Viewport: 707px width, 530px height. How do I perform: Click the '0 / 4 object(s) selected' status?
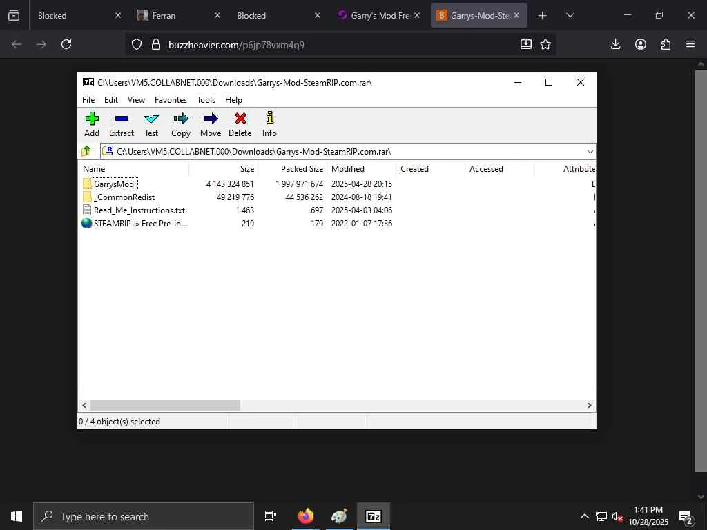pos(119,422)
